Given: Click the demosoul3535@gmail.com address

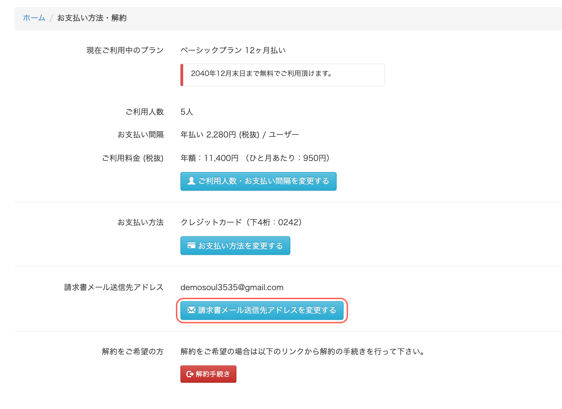Looking at the screenshot, I should [x=232, y=287].
